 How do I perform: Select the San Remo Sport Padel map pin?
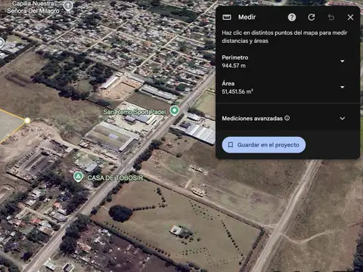[174, 110]
